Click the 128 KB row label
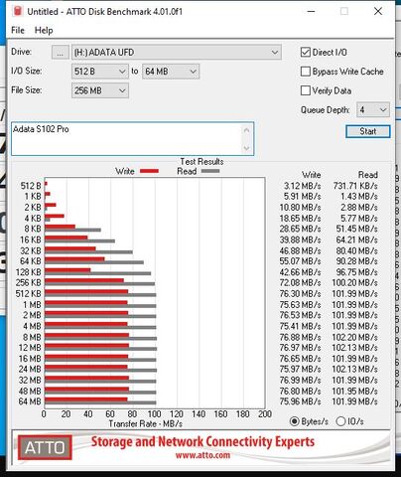 29,272
